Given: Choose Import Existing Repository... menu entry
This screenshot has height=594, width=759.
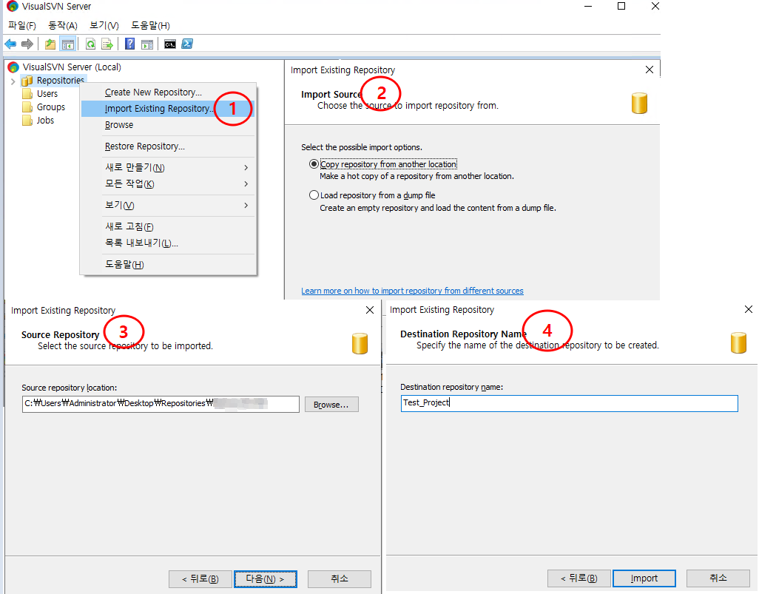Looking at the screenshot, I should point(168,109).
